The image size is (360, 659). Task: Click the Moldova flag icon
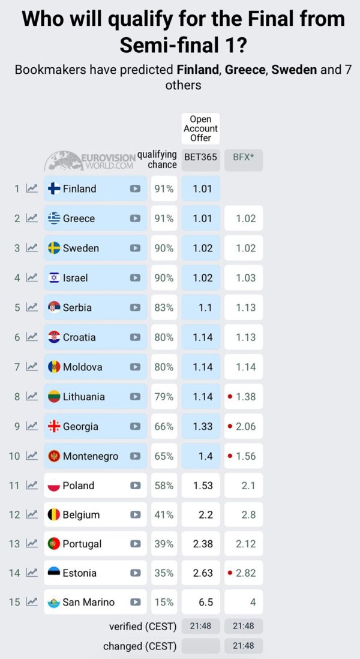pos(54,367)
